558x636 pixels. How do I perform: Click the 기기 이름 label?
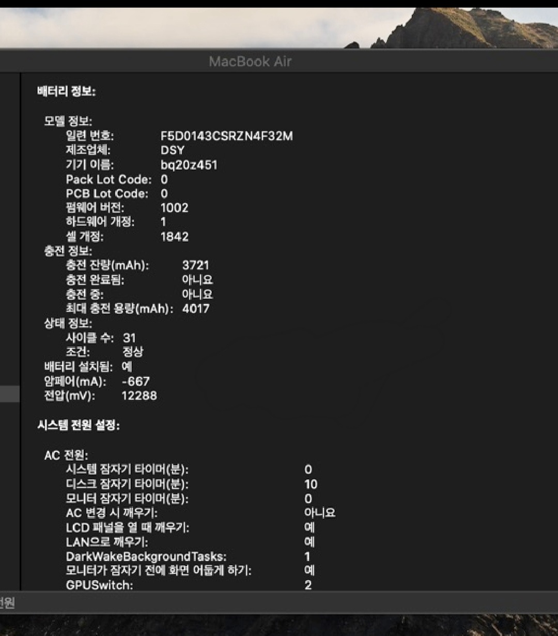coord(90,165)
